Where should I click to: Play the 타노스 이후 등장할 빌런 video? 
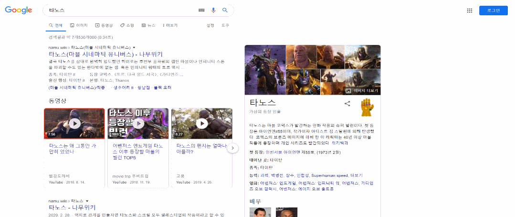[138, 123]
